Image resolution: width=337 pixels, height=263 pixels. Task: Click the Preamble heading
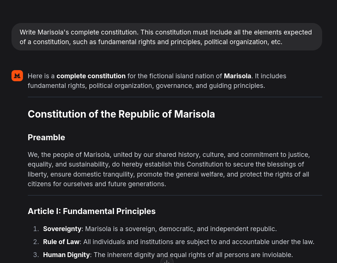click(x=46, y=137)
